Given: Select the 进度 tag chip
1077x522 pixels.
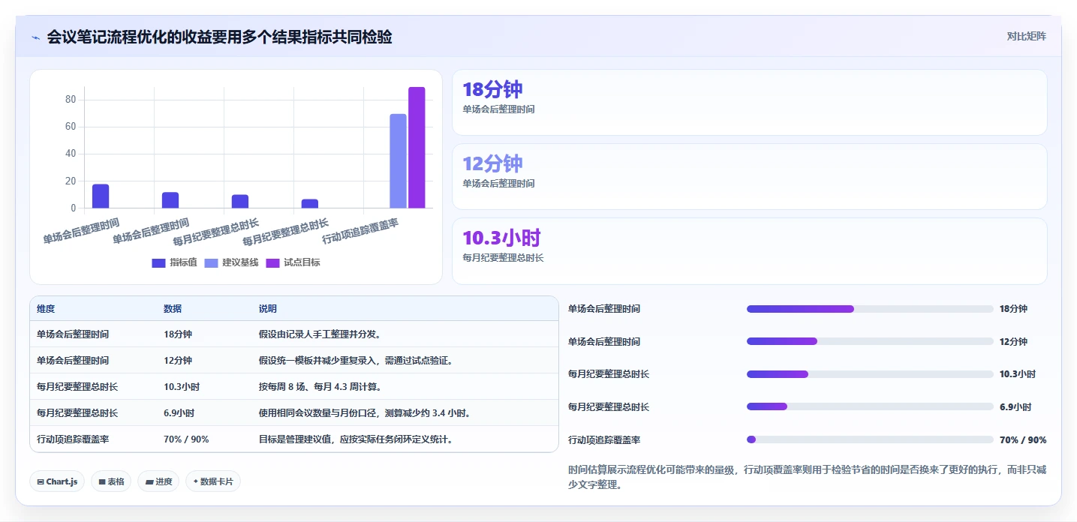Looking at the screenshot, I should pyautogui.click(x=158, y=481).
